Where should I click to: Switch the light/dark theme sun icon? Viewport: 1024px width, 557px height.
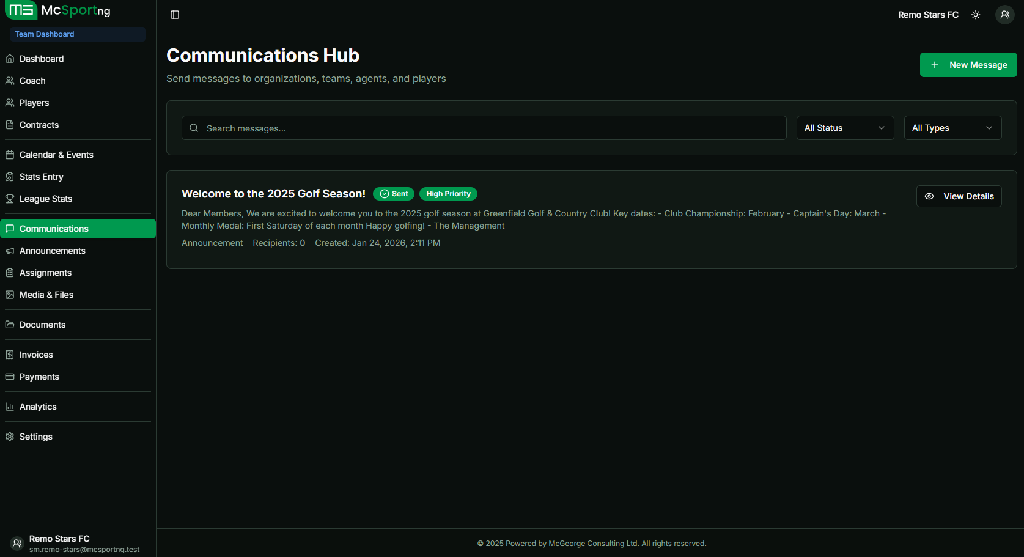coord(976,15)
